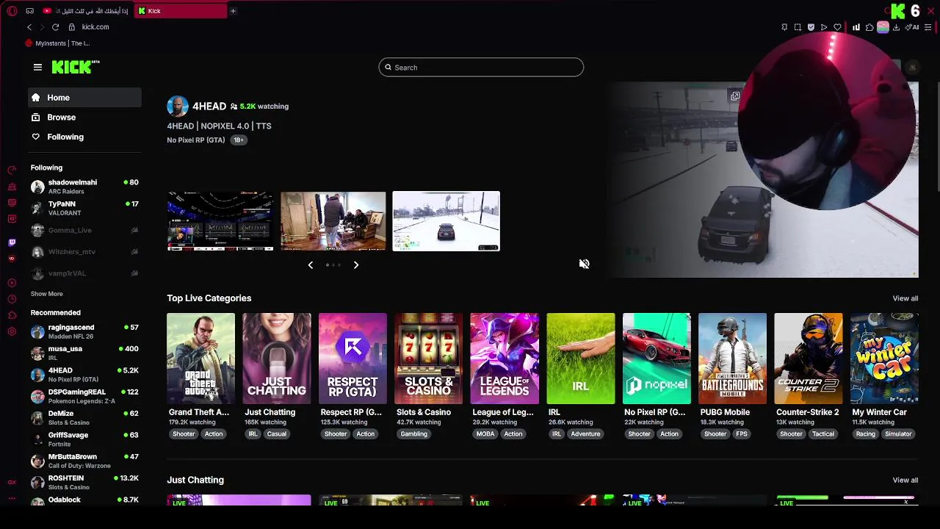Click the pin icon in address bar

point(784,27)
